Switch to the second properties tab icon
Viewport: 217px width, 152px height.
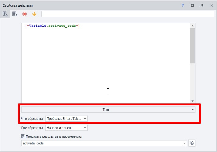(x=15, y=14)
